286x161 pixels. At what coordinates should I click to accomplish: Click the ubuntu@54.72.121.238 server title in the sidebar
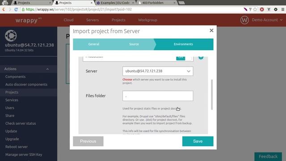[29, 45]
